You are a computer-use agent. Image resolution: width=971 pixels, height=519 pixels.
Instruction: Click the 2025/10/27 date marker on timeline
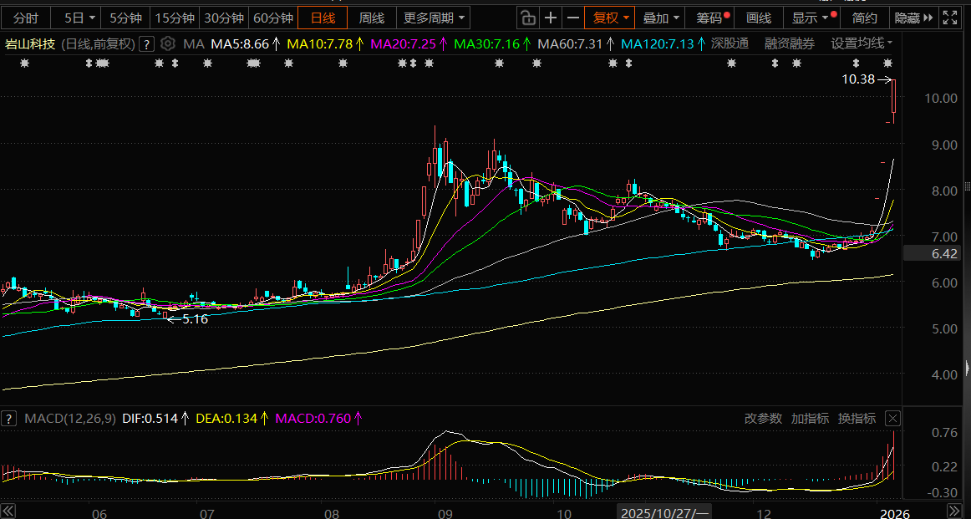click(x=664, y=511)
